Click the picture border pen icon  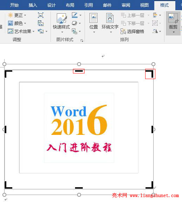click(x=75, y=15)
